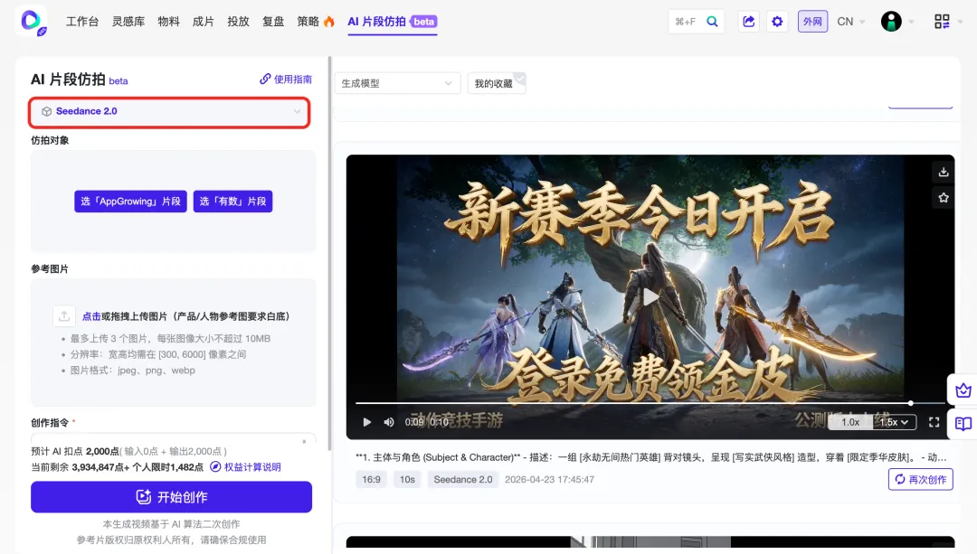Switch to the 灵感库 tab

128,22
